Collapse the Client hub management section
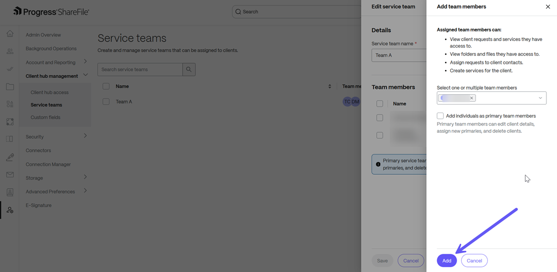 pyautogui.click(x=85, y=75)
